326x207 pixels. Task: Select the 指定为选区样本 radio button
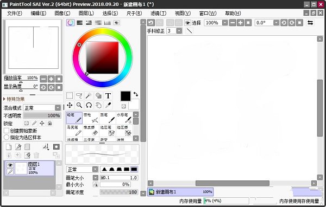(7, 137)
